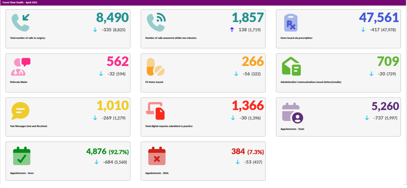Click the incoming call phone icon

click(x=20, y=22)
